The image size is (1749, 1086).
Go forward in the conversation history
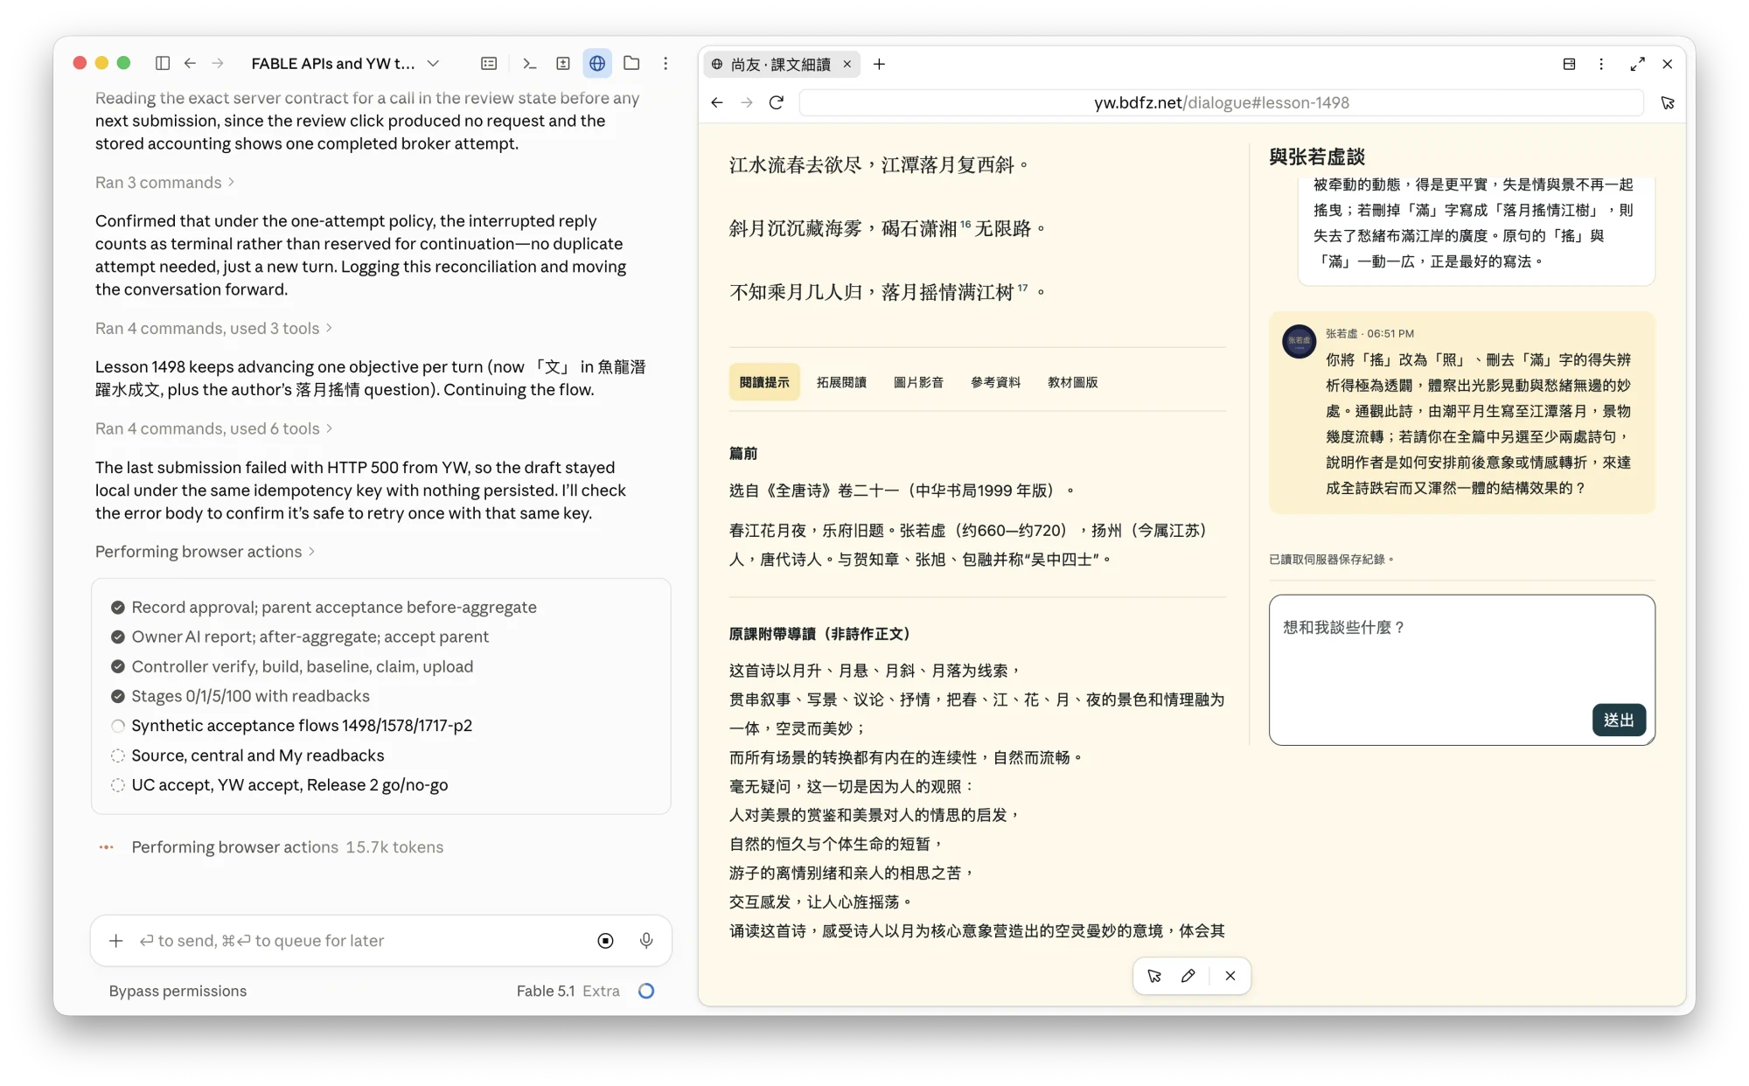click(218, 63)
